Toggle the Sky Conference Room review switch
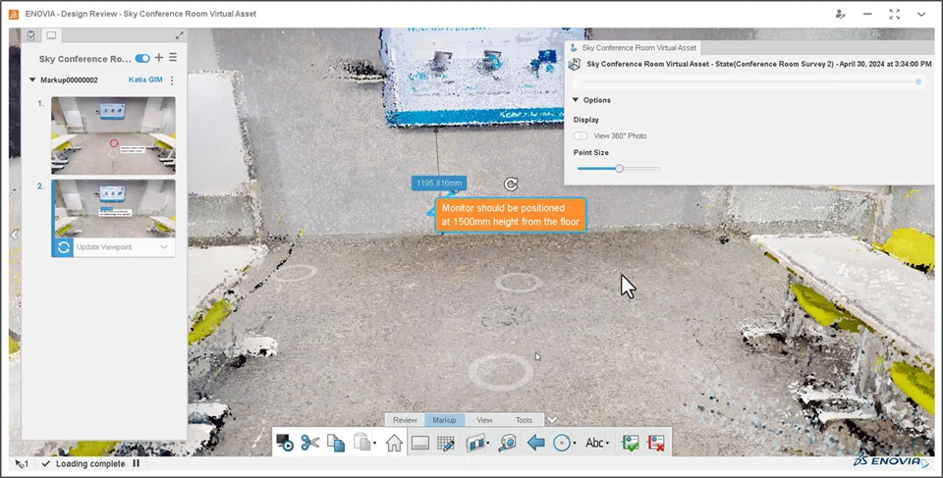 coord(142,58)
